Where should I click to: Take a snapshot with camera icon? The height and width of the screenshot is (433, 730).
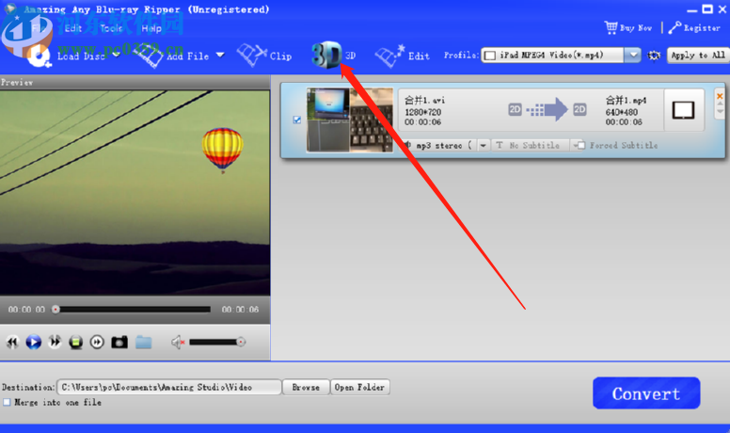pyautogui.click(x=119, y=342)
